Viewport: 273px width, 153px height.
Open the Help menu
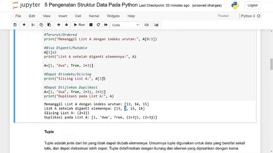(131, 16)
